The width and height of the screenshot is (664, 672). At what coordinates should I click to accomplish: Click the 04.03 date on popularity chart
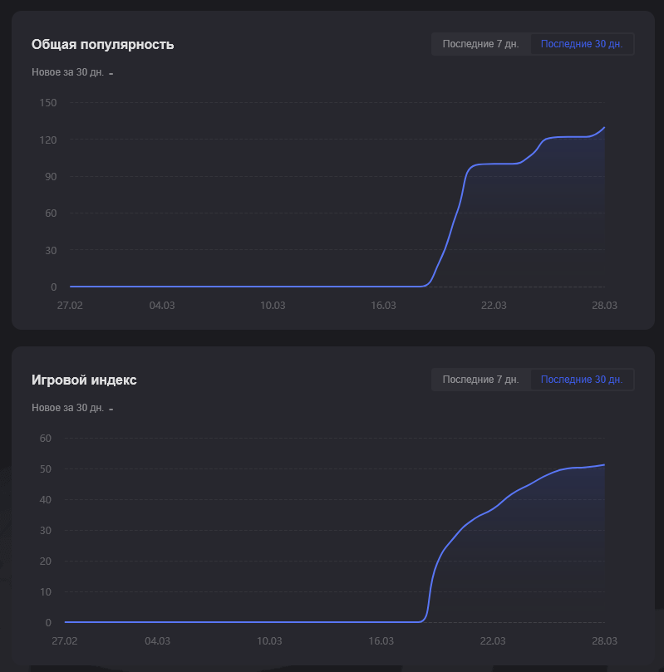click(162, 306)
